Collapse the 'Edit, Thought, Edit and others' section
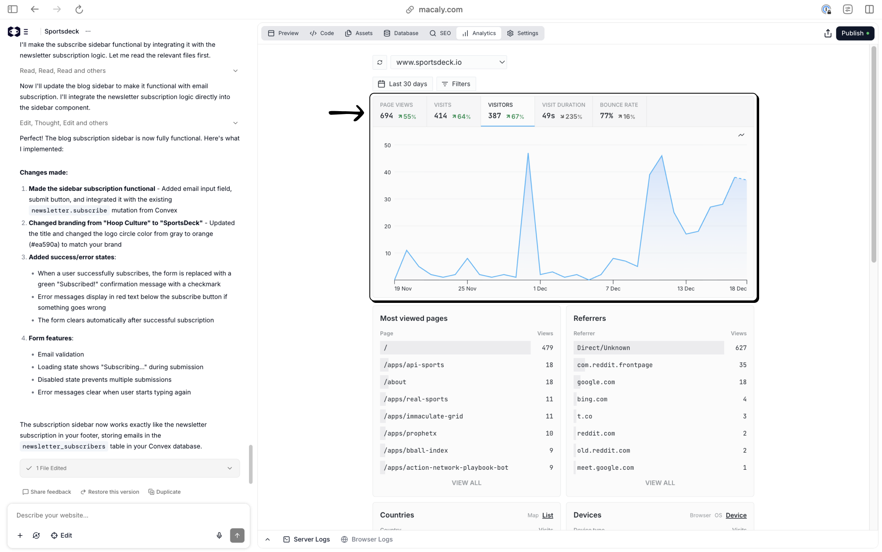This screenshot has width=882, height=552. coord(236,123)
